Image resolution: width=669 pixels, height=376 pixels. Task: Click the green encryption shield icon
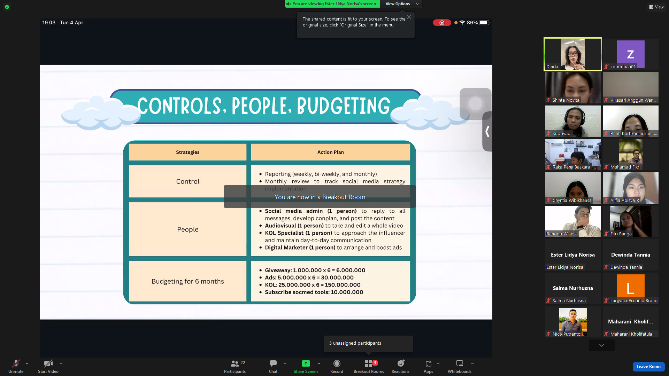(x=7, y=7)
